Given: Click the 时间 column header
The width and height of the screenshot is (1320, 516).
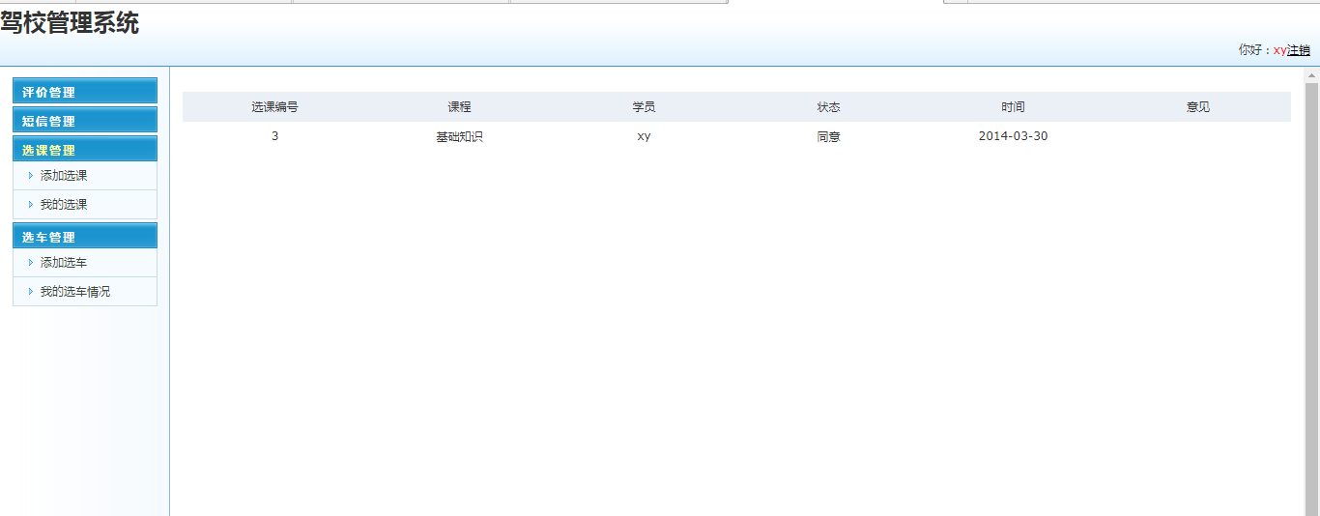Looking at the screenshot, I should click(x=1013, y=107).
